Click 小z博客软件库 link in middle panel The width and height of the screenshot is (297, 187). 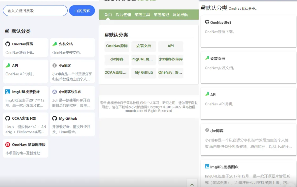(171, 59)
